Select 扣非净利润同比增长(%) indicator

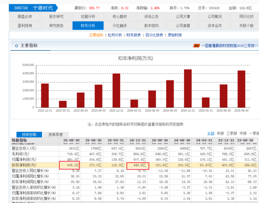pyautogui.click(x=30, y=182)
